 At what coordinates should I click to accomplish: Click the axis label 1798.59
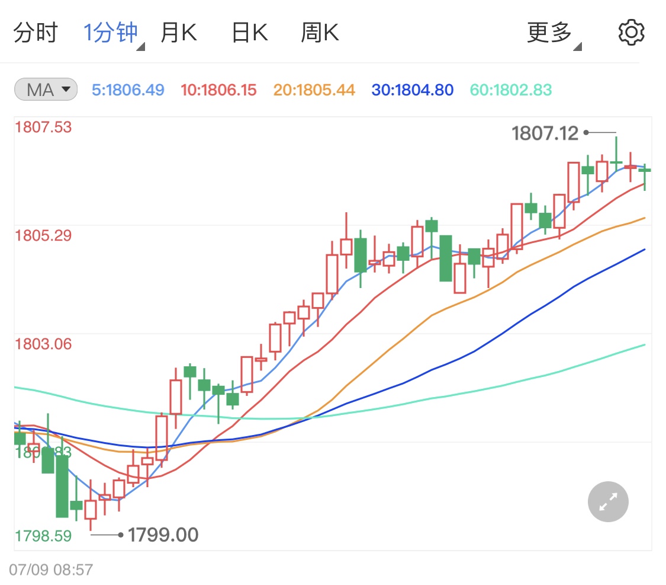tap(43, 536)
